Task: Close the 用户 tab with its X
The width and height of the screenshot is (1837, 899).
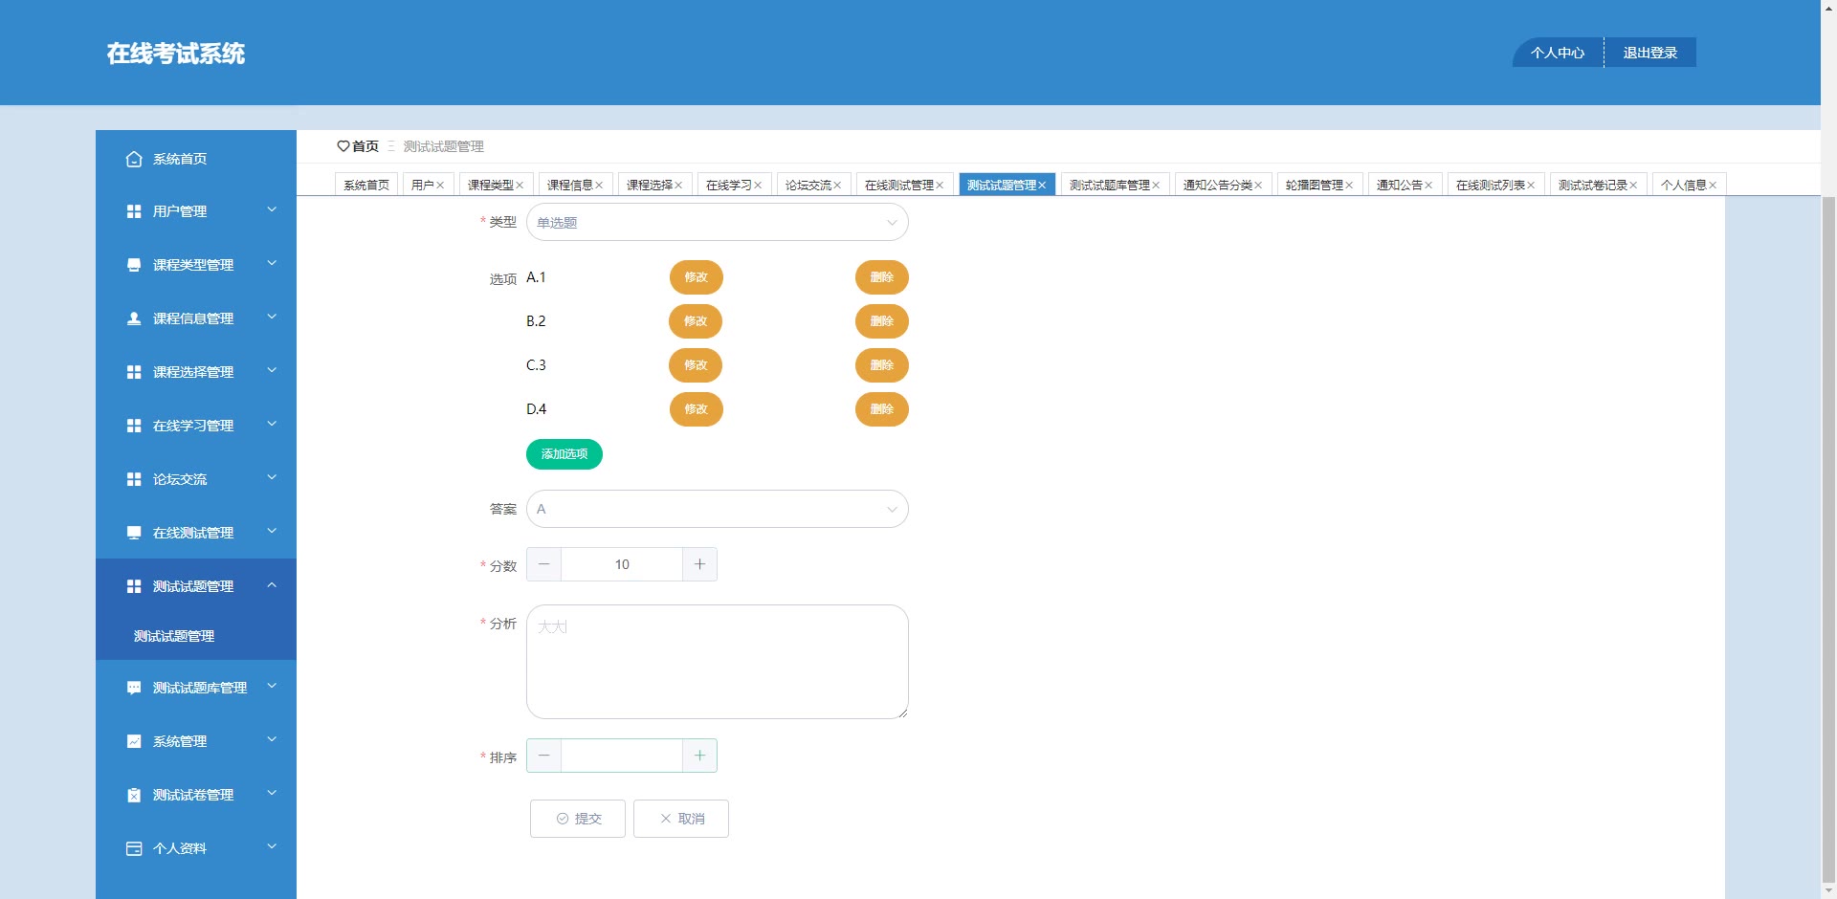Action: coord(440,186)
